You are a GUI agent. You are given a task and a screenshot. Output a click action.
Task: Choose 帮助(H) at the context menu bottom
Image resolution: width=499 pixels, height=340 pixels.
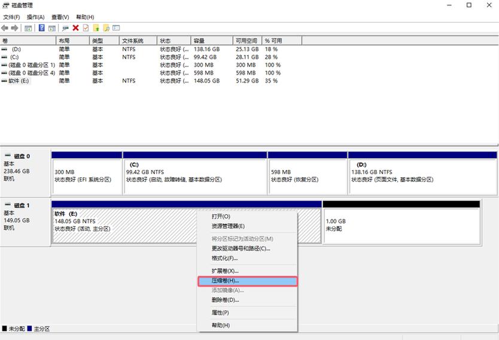(247, 326)
